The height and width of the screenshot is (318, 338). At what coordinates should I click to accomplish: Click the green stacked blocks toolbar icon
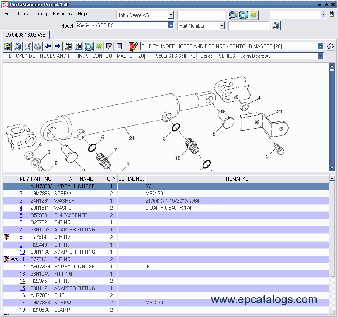click(x=99, y=46)
